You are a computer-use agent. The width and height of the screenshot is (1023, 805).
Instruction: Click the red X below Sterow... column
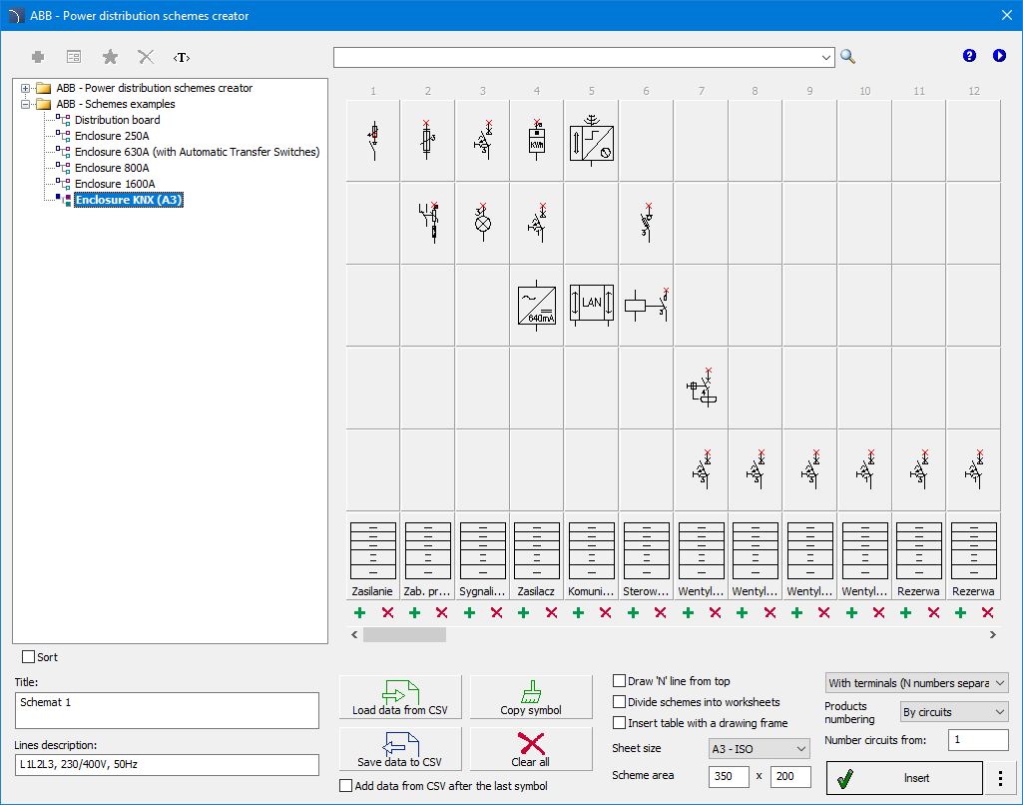click(x=661, y=612)
